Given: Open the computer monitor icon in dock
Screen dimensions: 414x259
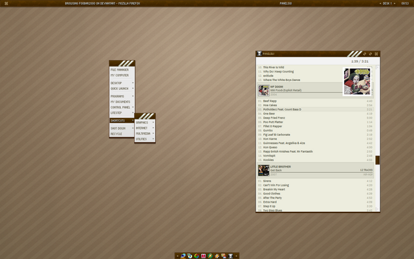Looking at the screenshot, I should click(184, 256).
